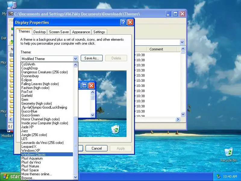Switch to the Themes tab
The height and width of the screenshot is (181, 241).
coord(24,31)
